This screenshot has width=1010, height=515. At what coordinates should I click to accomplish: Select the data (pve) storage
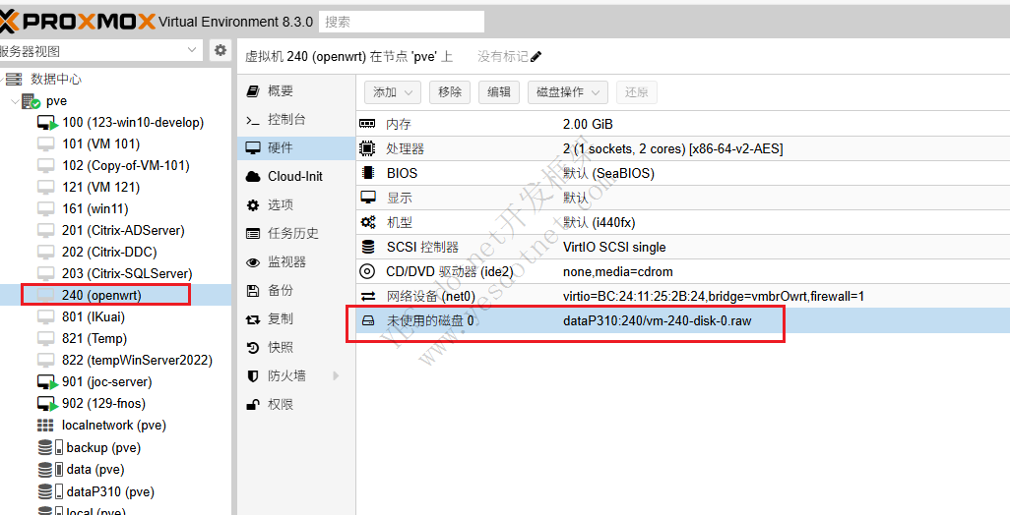coord(95,470)
